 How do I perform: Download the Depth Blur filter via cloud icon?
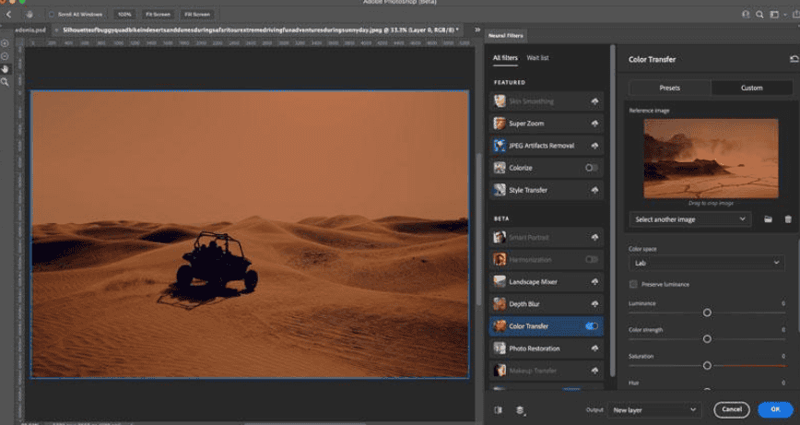[x=594, y=304]
